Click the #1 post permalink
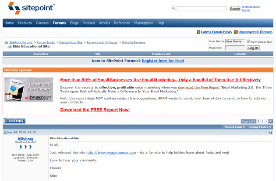 tap(270, 133)
